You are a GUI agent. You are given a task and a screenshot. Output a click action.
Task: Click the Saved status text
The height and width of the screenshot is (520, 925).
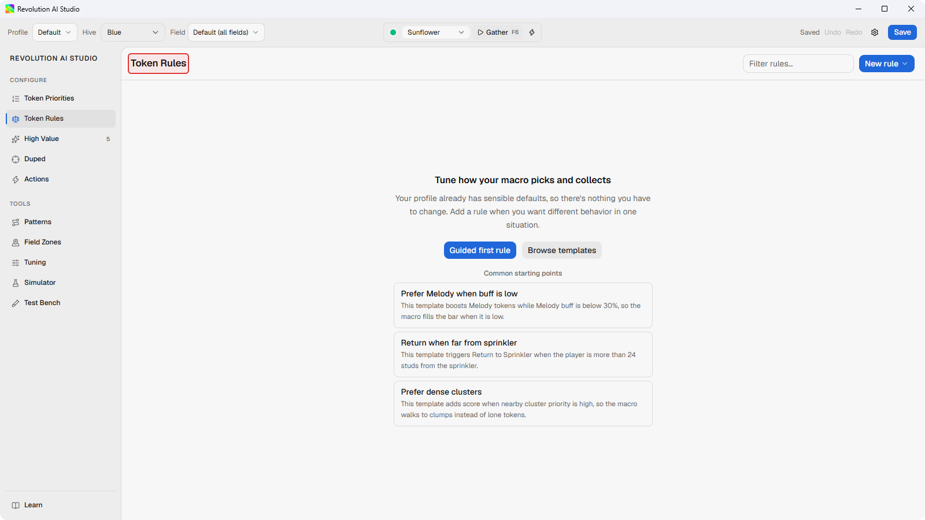(x=809, y=32)
